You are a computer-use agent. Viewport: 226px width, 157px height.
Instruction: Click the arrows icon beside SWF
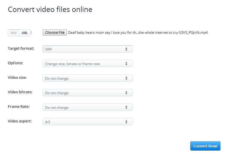pos(126,49)
